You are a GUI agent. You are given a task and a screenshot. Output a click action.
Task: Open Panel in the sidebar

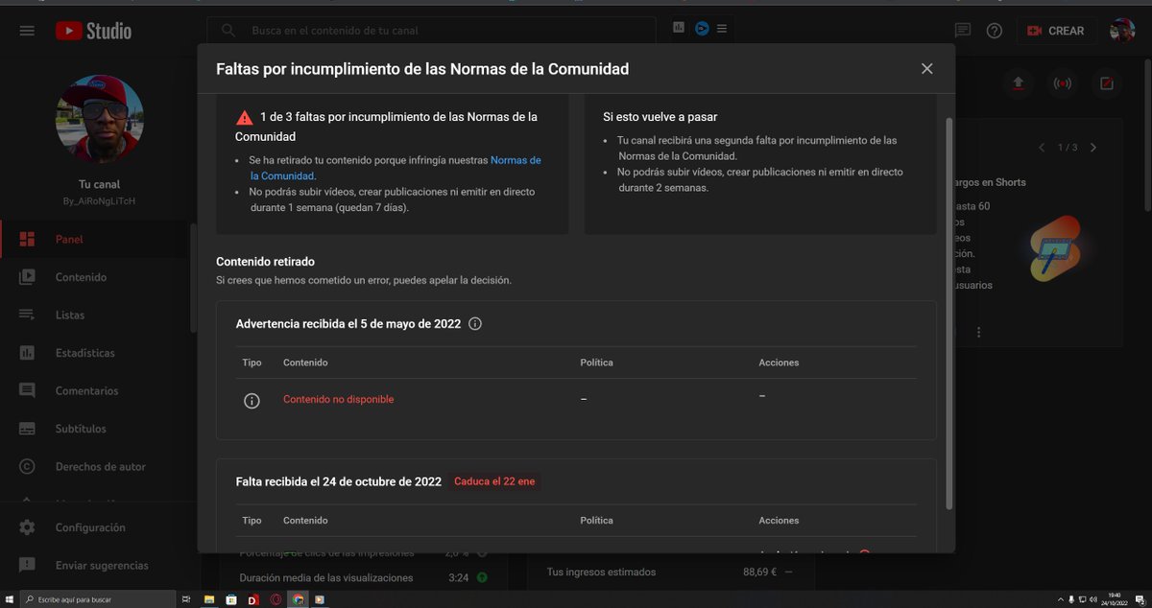(x=96, y=239)
